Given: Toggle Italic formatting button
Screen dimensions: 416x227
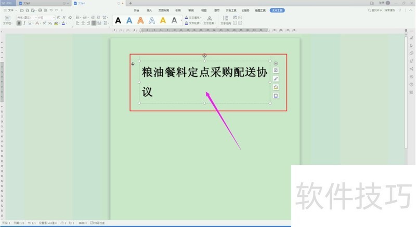Looking at the screenshot, I should click(24, 23).
